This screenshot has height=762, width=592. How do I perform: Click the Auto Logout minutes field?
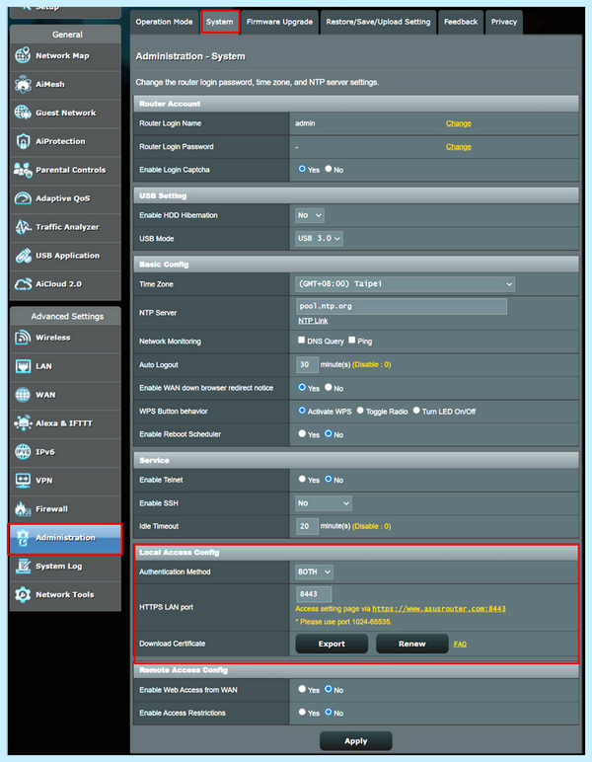tap(307, 364)
